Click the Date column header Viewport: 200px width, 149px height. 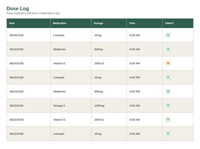coord(28,23)
